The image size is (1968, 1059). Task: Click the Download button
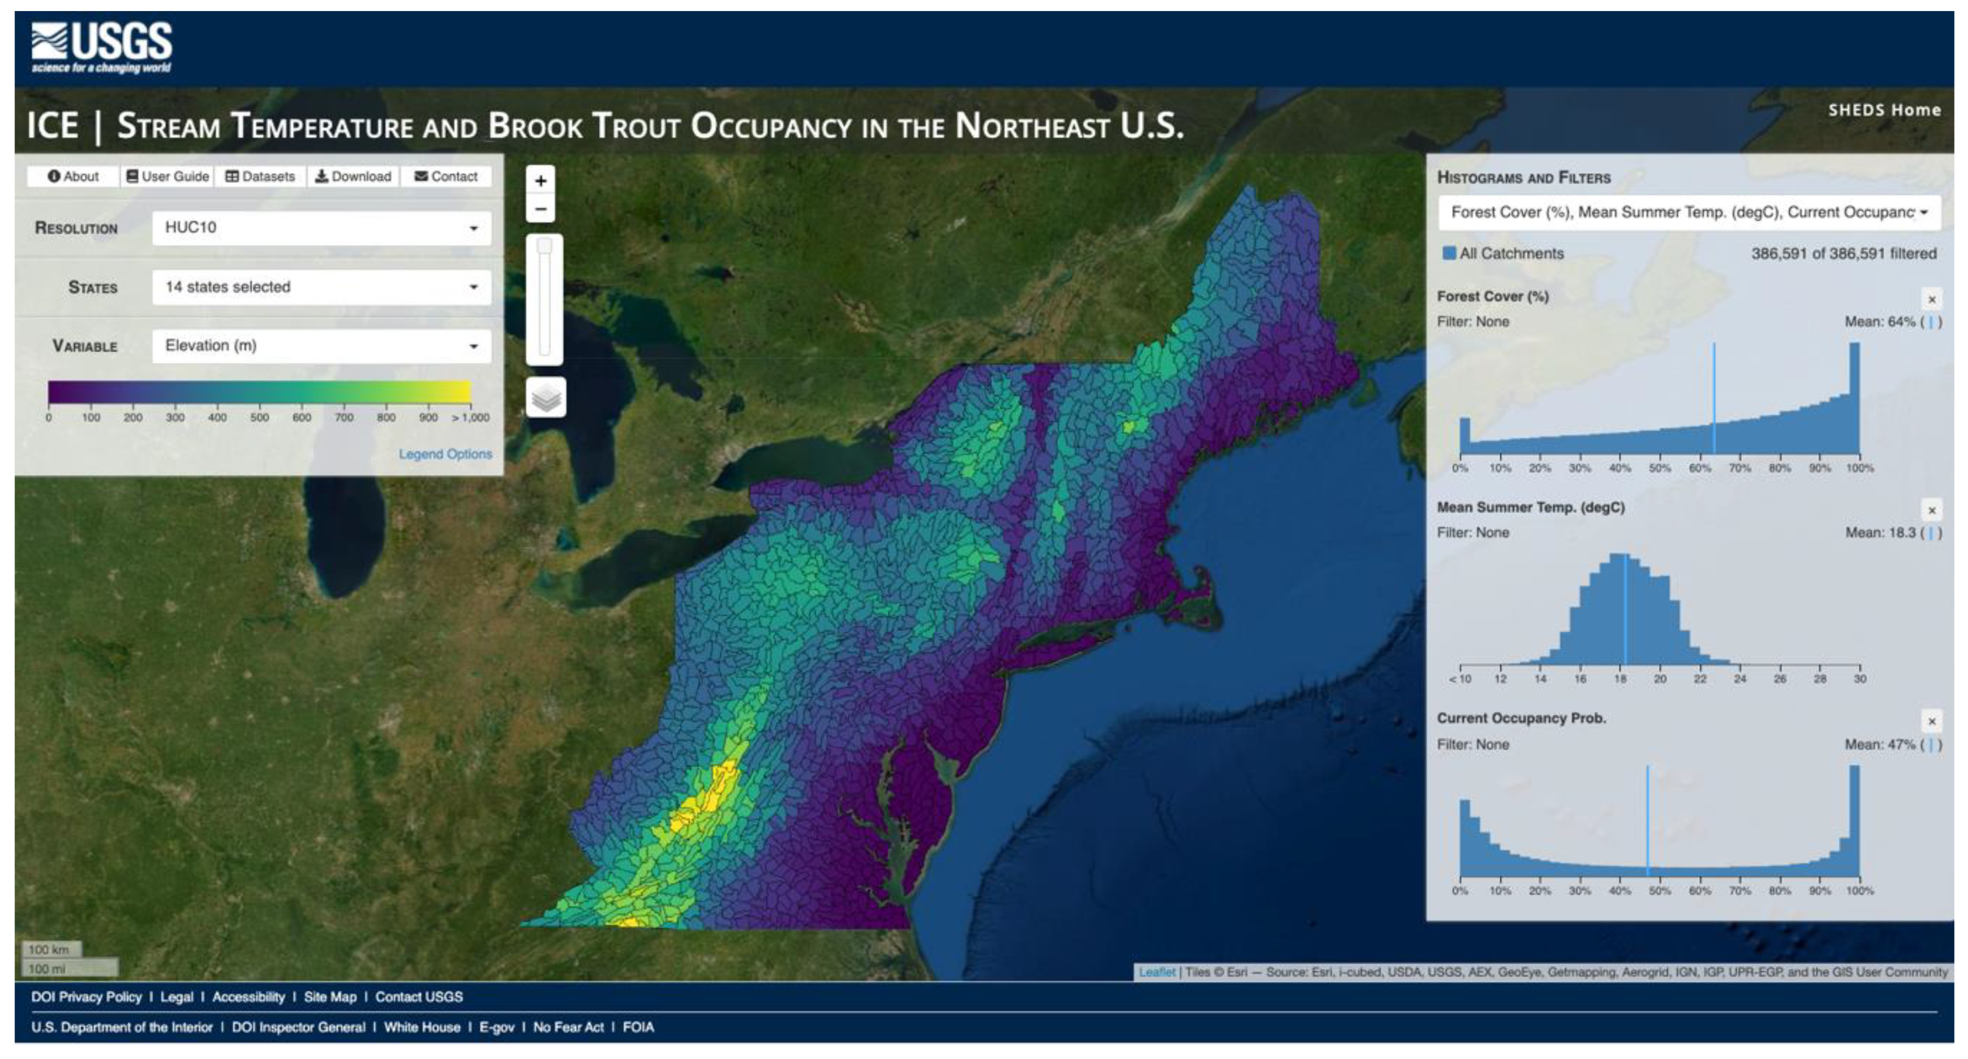pyautogui.click(x=353, y=176)
